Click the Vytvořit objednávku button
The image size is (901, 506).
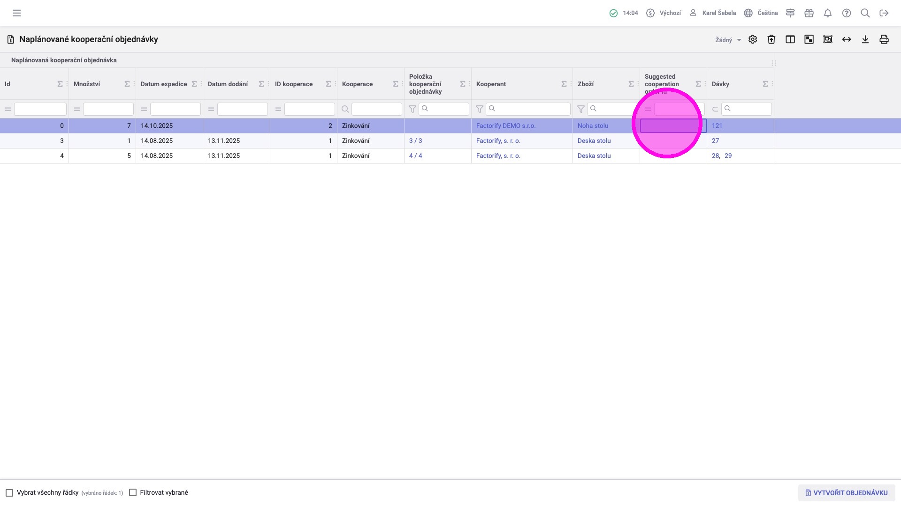(x=847, y=493)
